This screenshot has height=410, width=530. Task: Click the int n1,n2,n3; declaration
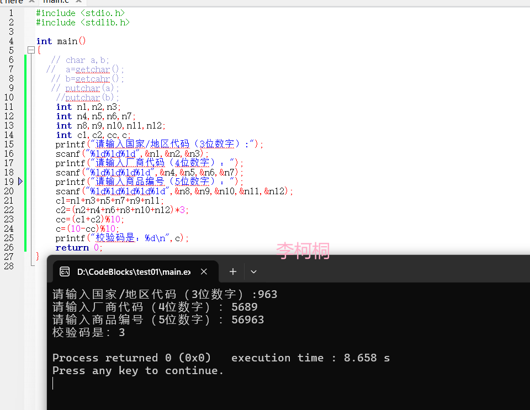click(x=88, y=107)
